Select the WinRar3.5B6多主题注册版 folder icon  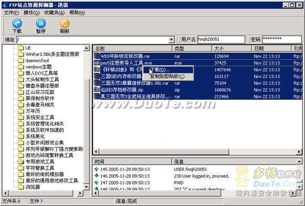(21, 54)
